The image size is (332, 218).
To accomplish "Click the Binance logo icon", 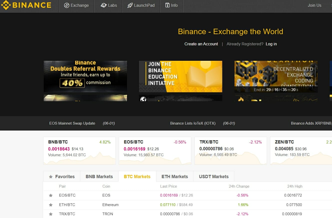I will [x=6, y=5].
